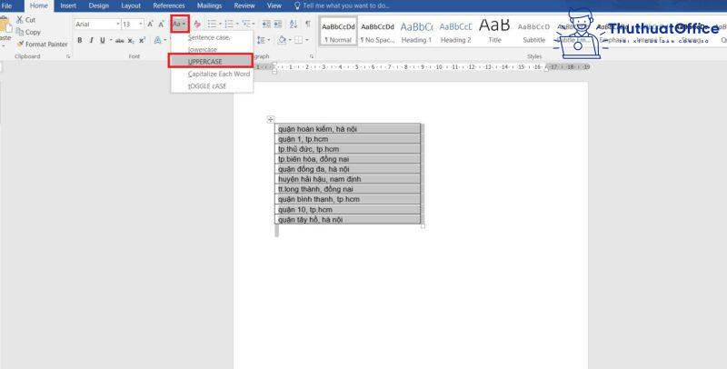
Task: Apply the Title style
Action: click(x=494, y=32)
